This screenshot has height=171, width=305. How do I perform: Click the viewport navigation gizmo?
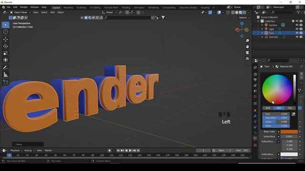pyautogui.click(x=242, y=29)
